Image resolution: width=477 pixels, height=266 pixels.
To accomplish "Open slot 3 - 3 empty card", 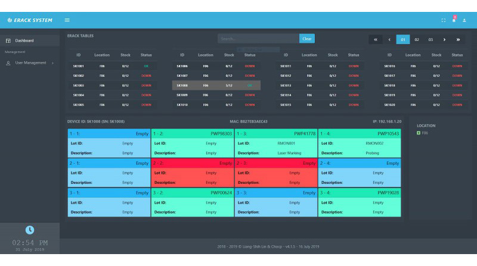I will click(276, 202).
